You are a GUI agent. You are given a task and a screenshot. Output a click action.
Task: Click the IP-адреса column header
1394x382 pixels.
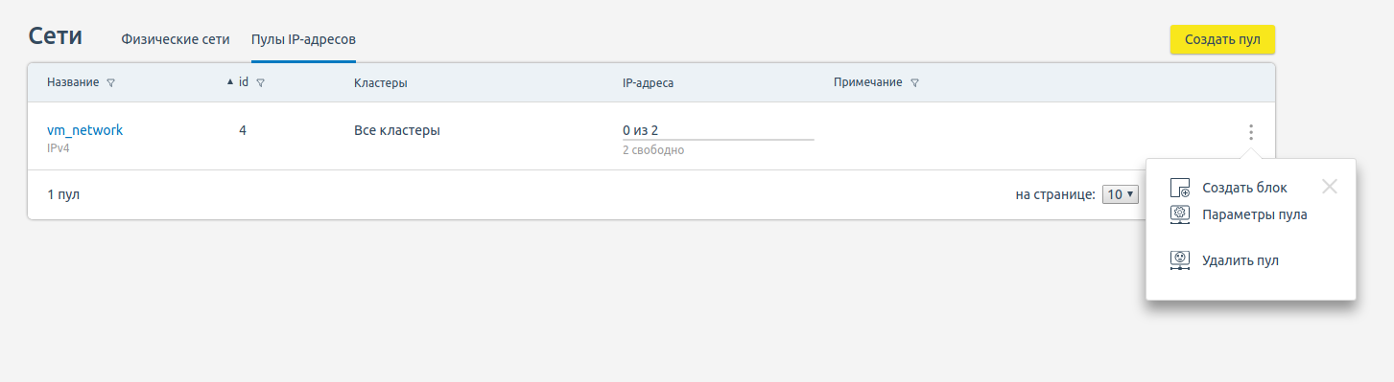[649, 83]
